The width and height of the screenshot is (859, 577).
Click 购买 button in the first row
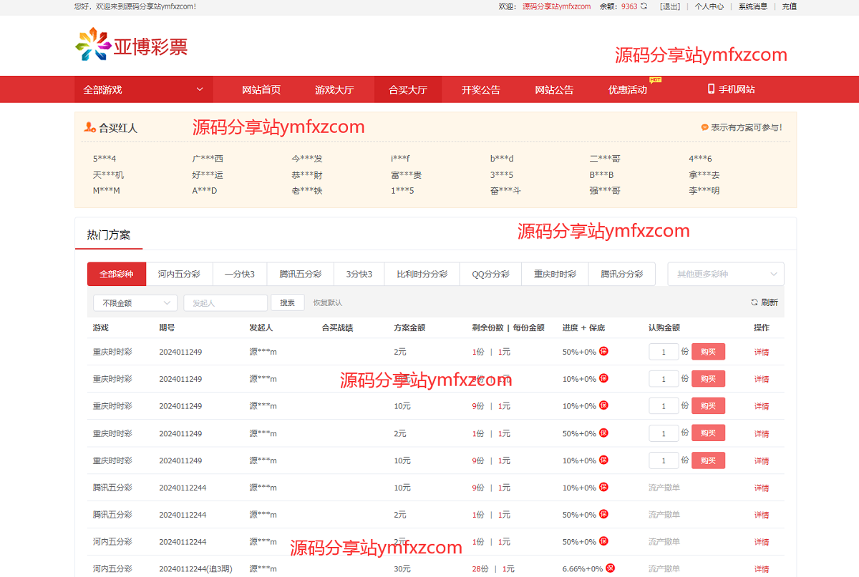[708, 352]
